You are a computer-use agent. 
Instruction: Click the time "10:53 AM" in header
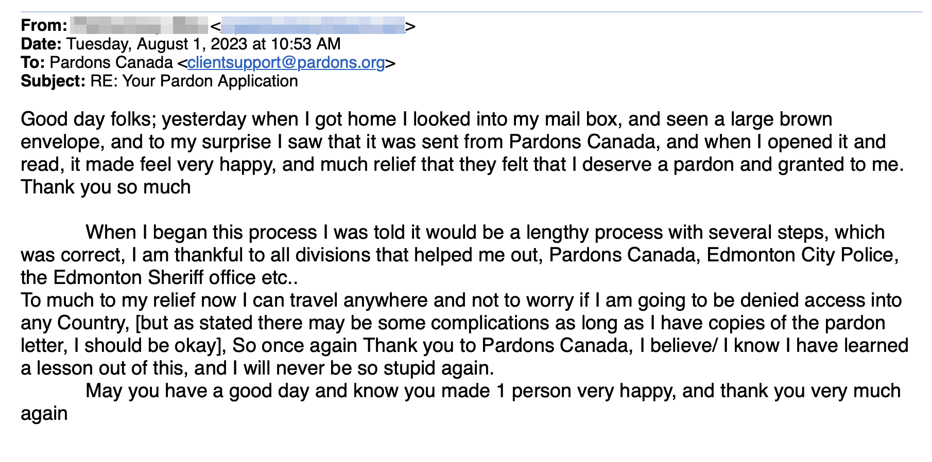[305, 44]
